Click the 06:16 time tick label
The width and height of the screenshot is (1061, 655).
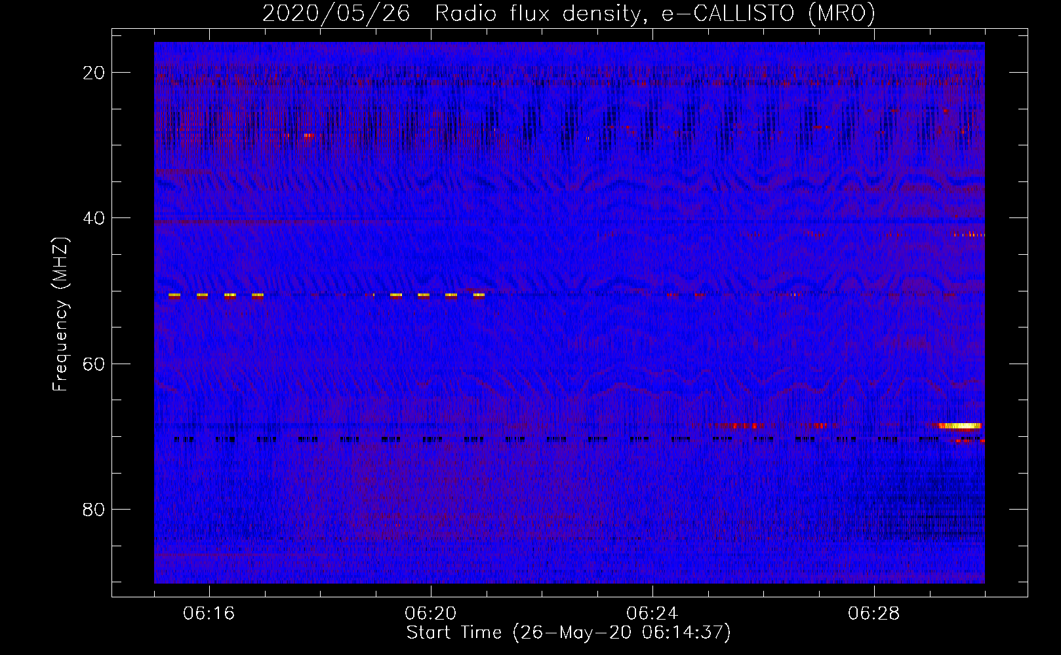coord(209,614)
